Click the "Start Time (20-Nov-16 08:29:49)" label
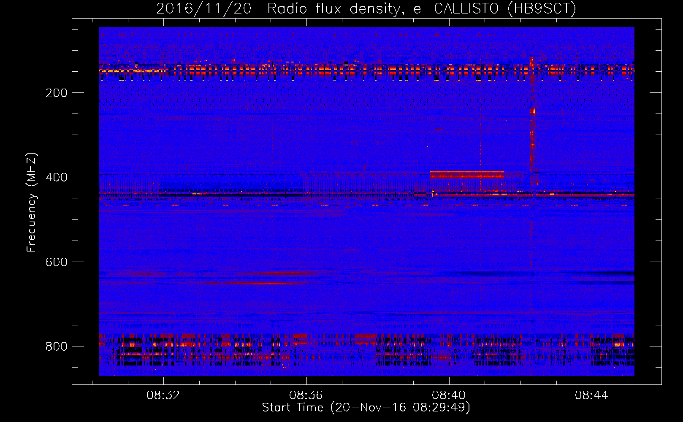Screen dimensions: 683x422 coord(366,408)
